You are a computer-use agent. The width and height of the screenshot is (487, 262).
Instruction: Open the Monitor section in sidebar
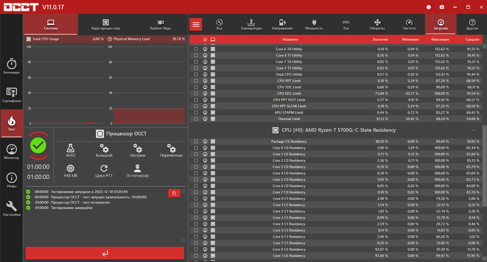point(11,152)
